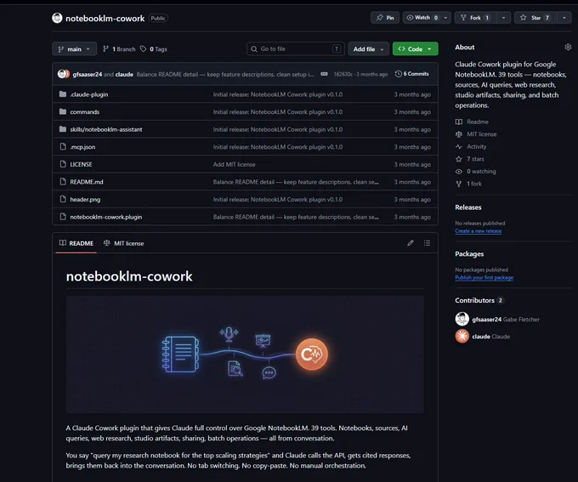The height and width of the screenshot is (482, 578).
Task: Open the notebooklm-cowork.plugin file
Action: [x=106, y=217]
